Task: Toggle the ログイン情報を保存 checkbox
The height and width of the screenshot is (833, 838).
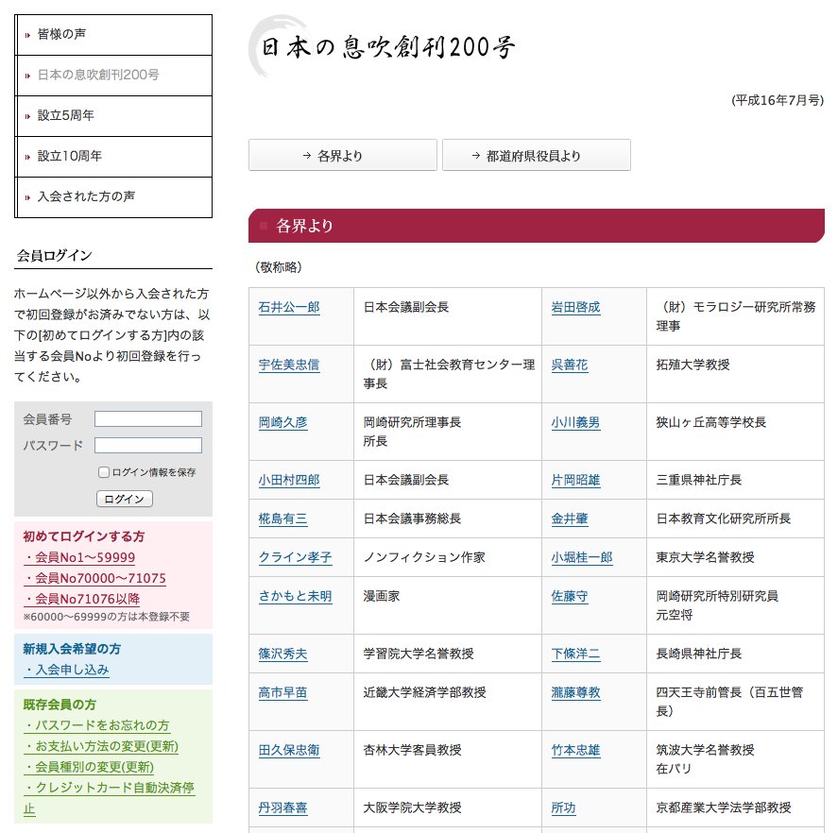Action: [x=104, y=472]
